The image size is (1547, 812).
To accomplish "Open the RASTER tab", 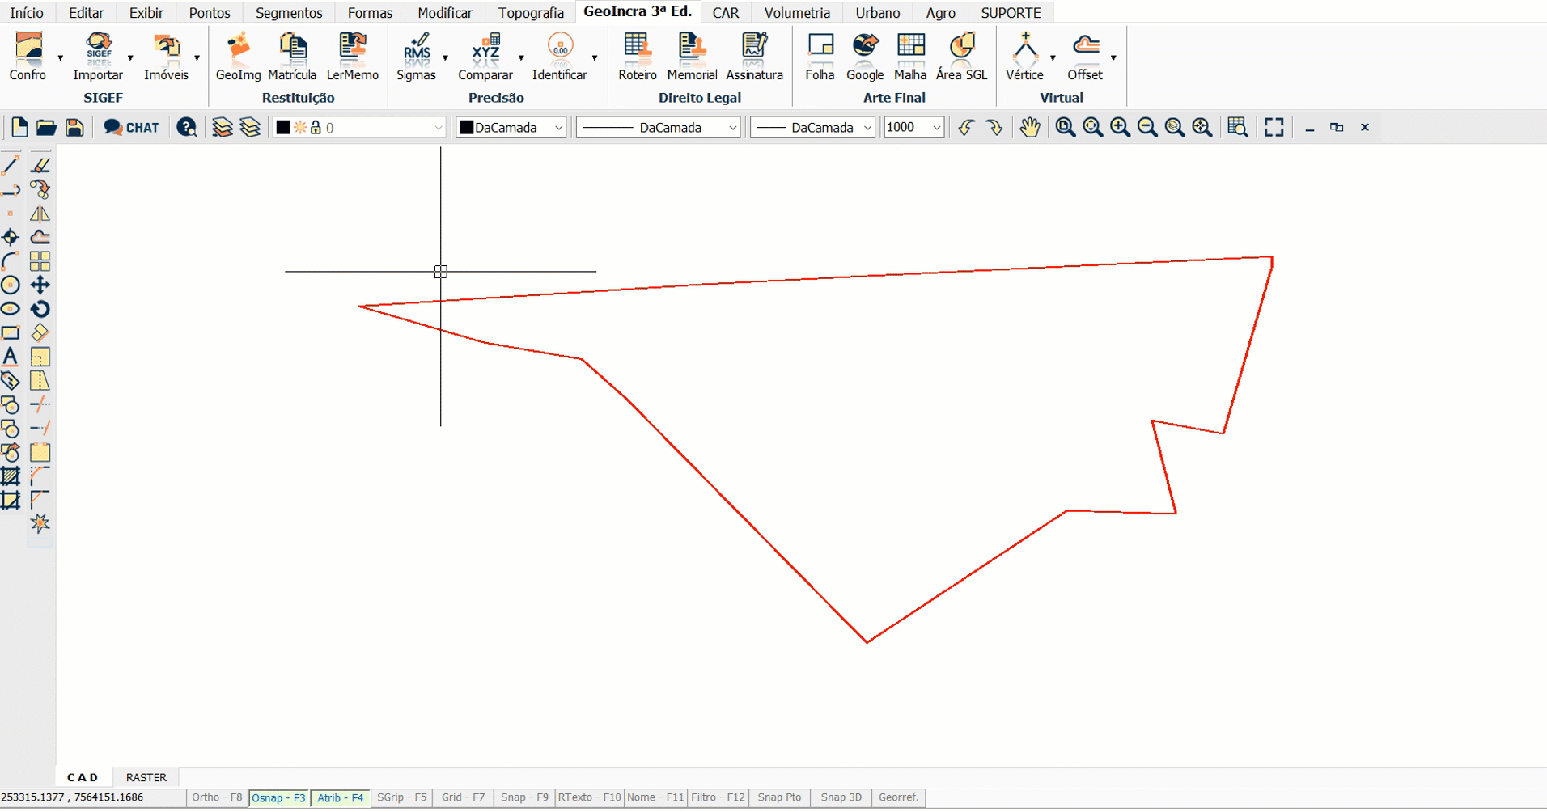I will (146, 777).
